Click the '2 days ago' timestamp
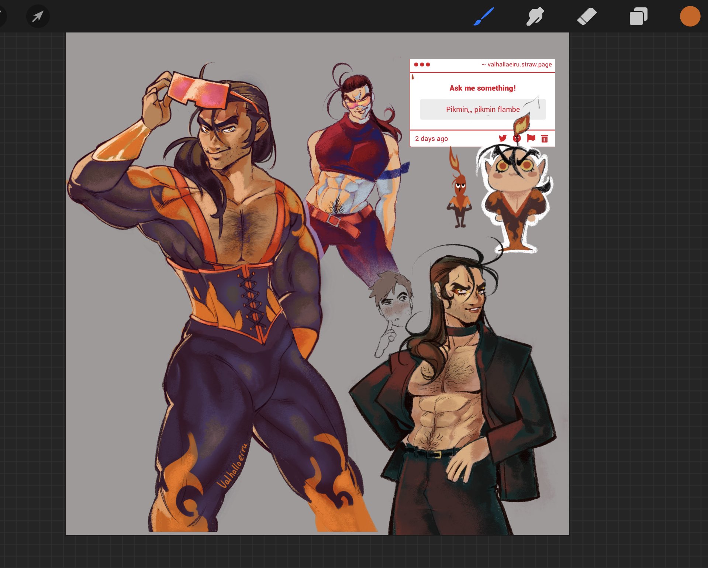Screen dimensions: 708x568 (x=431, y=139)
